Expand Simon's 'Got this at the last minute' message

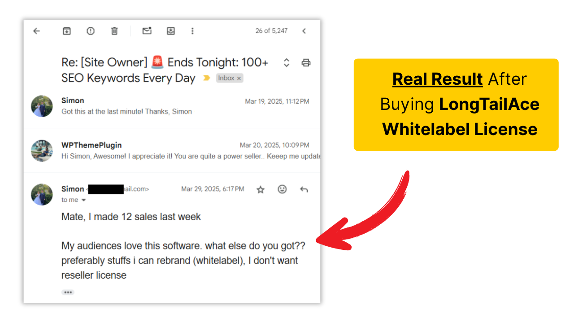[172, 106]
